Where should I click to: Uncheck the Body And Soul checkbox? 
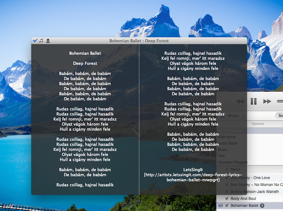coord(227,199)
